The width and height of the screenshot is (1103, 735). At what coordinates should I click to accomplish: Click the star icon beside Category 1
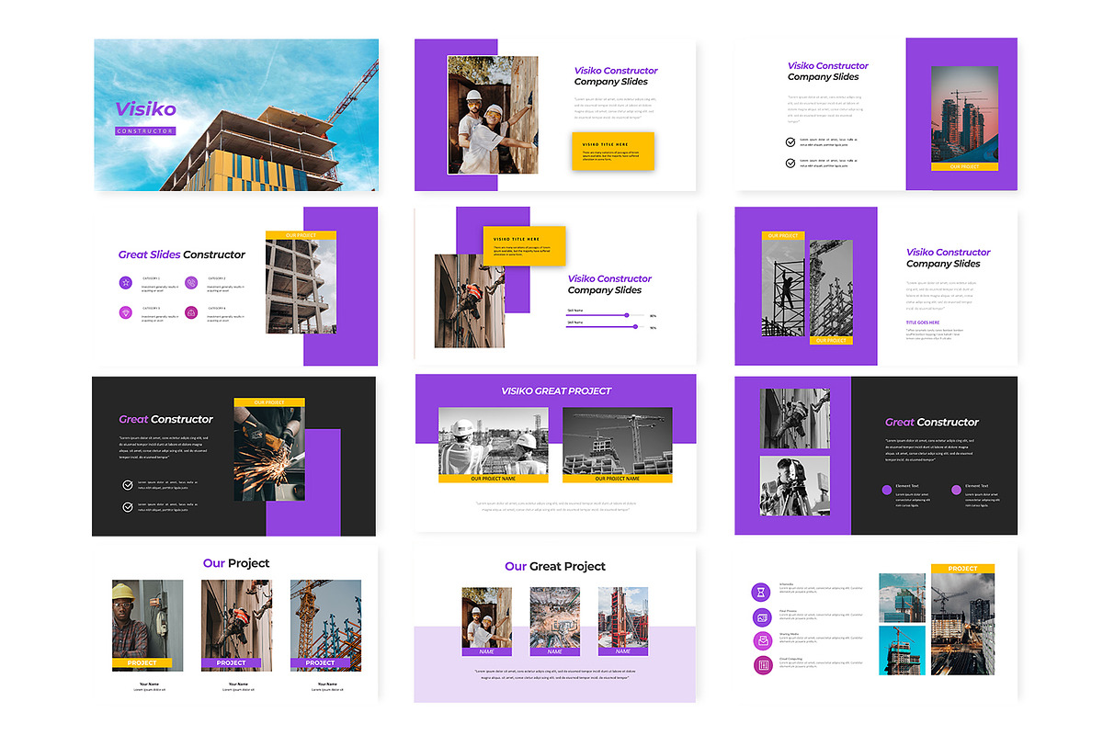[125, 283]
